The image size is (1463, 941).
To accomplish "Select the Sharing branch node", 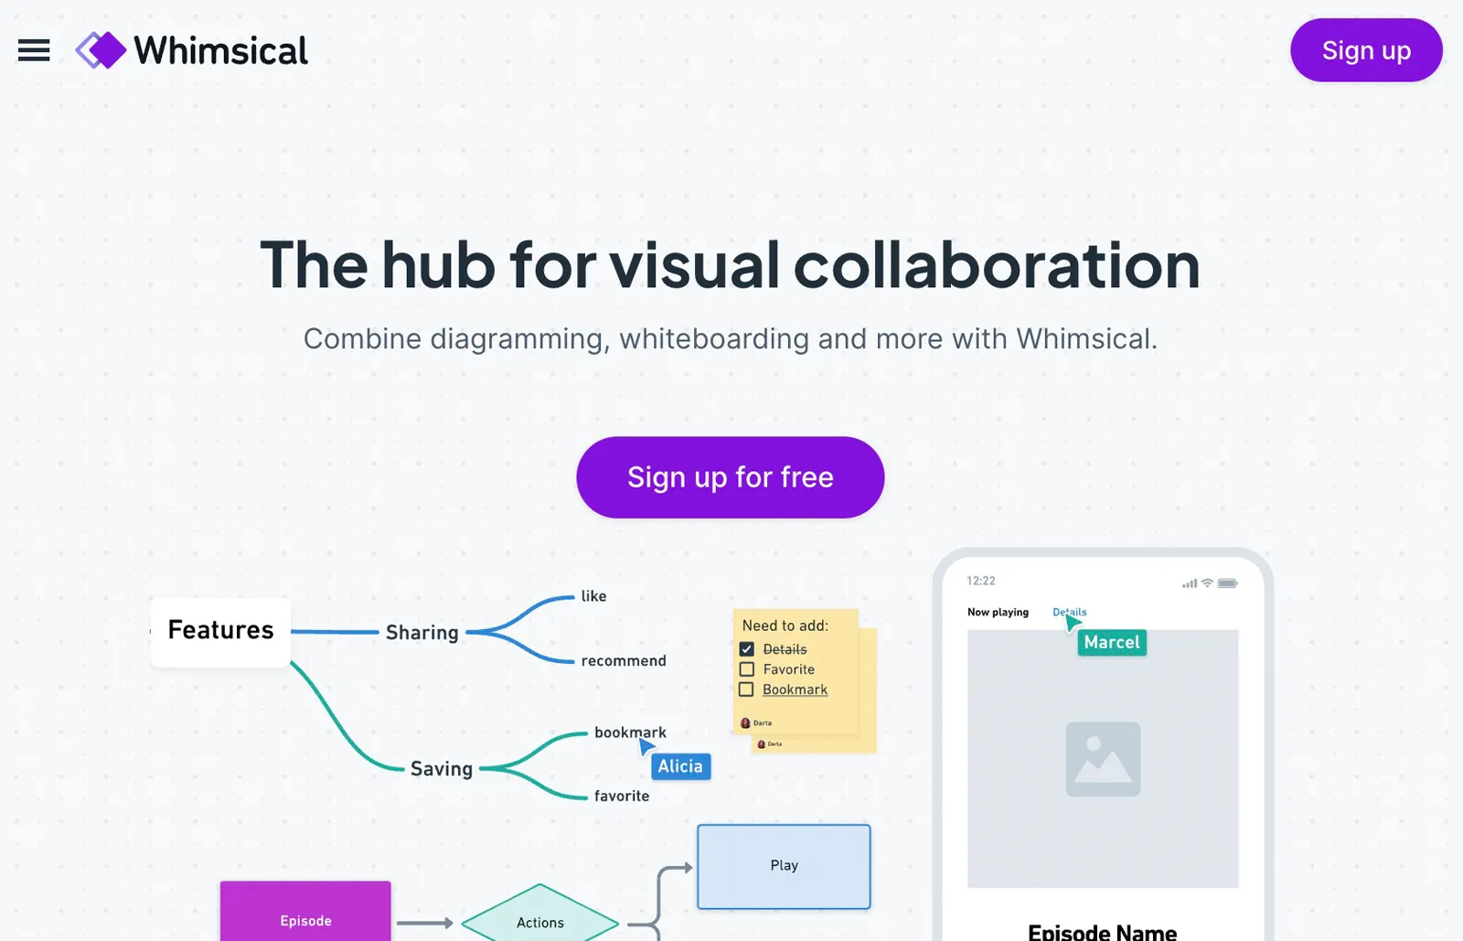I will click(422, 633).
